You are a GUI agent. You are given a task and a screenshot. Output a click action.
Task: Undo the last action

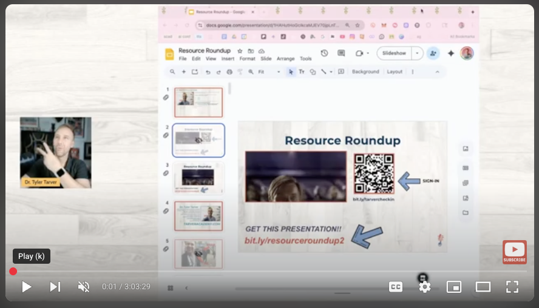[x=208, y=72]
